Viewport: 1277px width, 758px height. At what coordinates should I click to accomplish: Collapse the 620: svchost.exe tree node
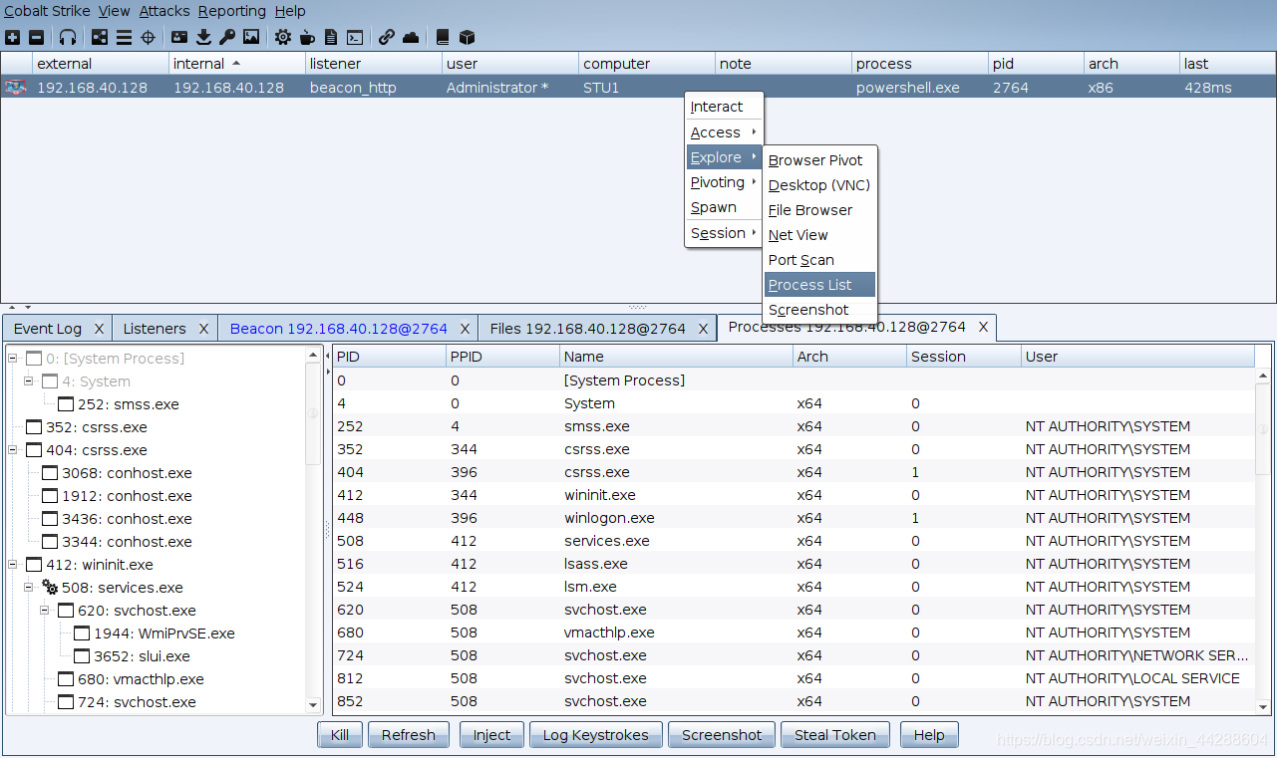coord(45,611)
